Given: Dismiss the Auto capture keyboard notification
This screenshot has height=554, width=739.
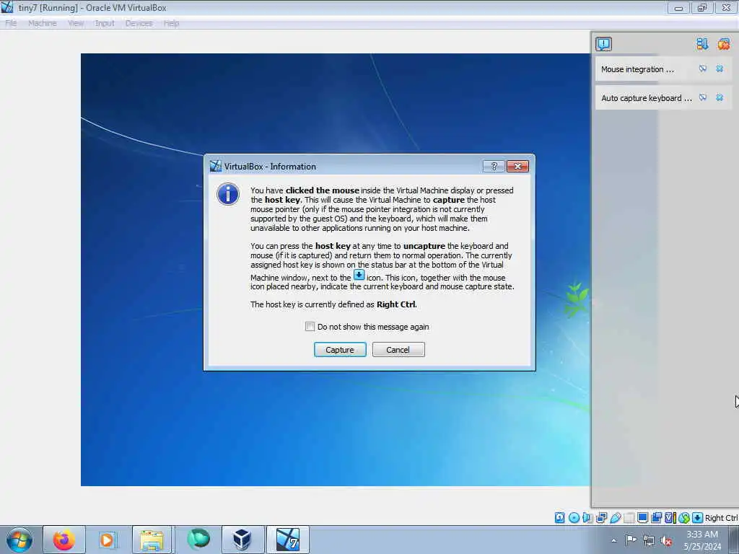Looking at the screenshot, I should click(720, 97).
